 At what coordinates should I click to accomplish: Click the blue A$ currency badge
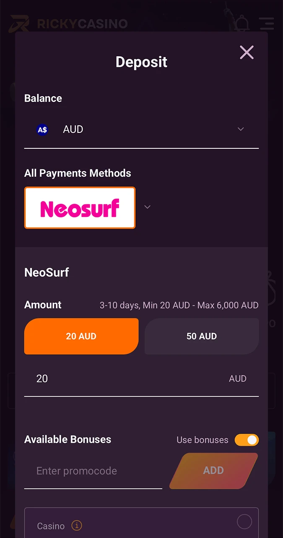pos(42,129)
